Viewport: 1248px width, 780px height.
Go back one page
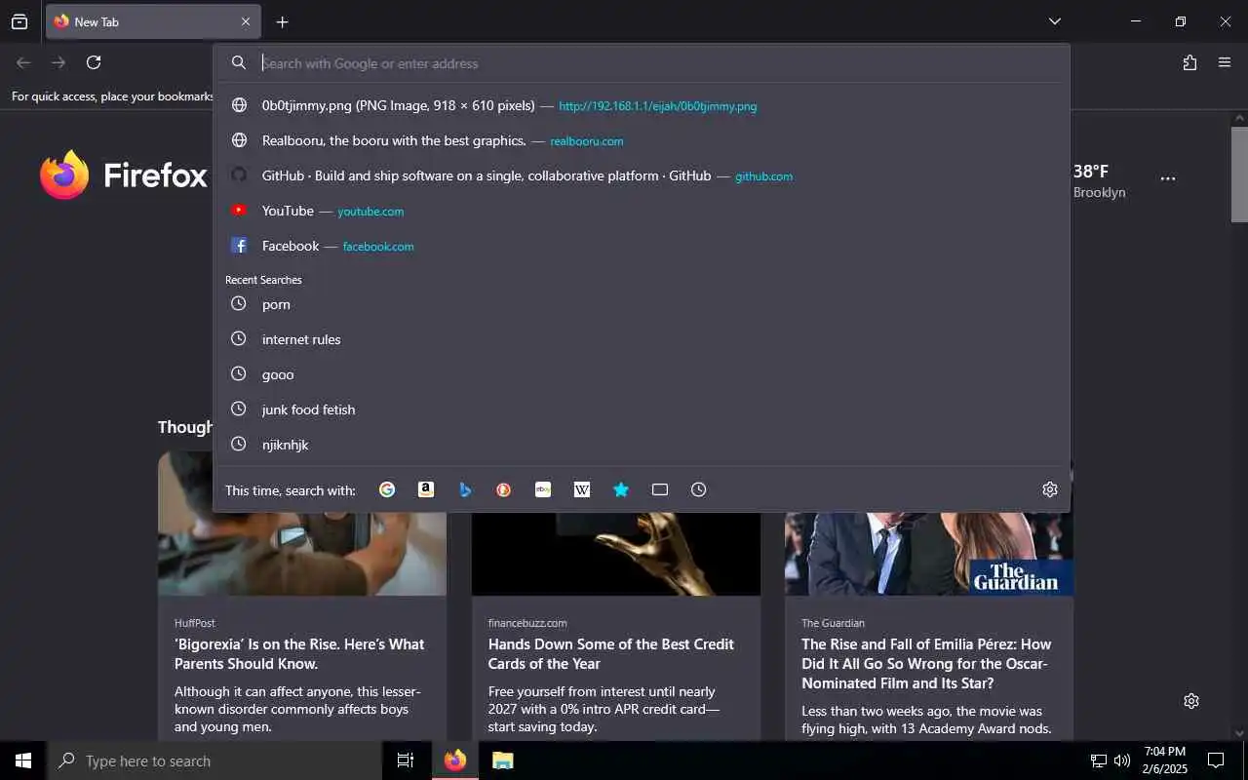click(x=23, y=62)
